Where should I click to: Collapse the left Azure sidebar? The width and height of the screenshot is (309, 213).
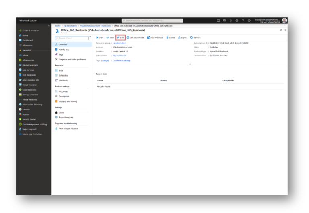49,26
